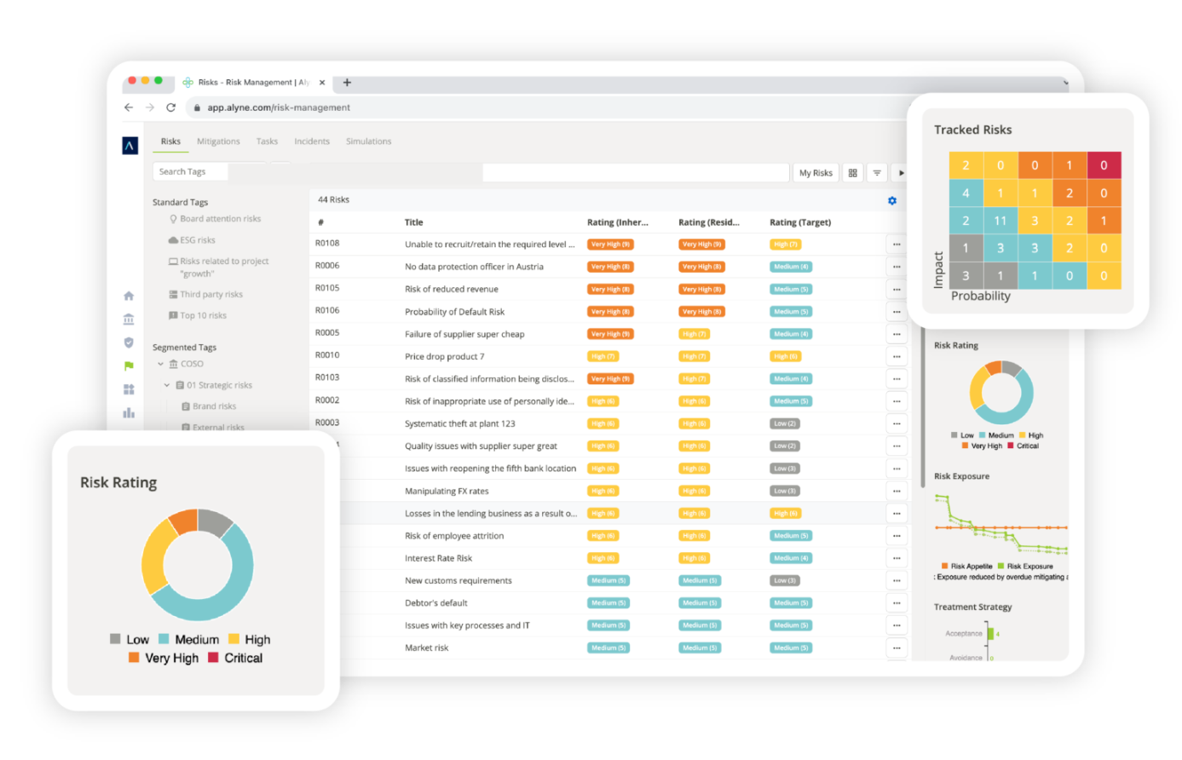Switch to grid view icon
Screen dimensions: 1182x760
[852, 173]
